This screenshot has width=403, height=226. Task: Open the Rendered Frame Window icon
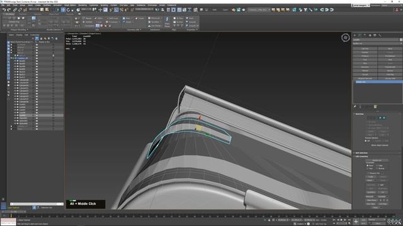coord(239,10)
